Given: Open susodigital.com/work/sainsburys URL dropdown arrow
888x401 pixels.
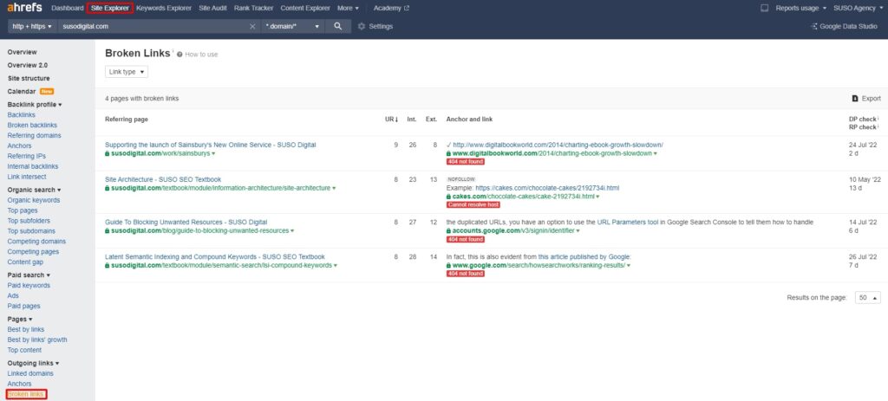Looking at the screenshot, I should coord(213,153).
